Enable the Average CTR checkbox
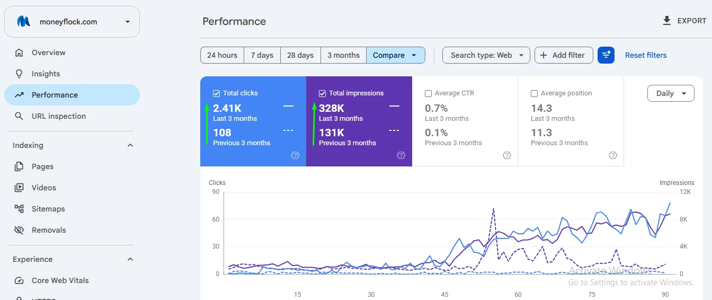Viewport: 712px width, 300px height. click(428, 93)
